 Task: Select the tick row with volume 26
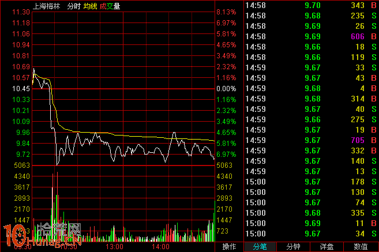click(311, 26)
